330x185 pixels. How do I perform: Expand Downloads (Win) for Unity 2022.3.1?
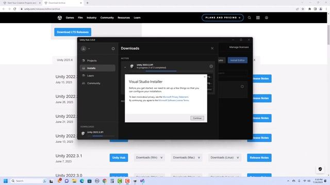(x=149, y=158)
